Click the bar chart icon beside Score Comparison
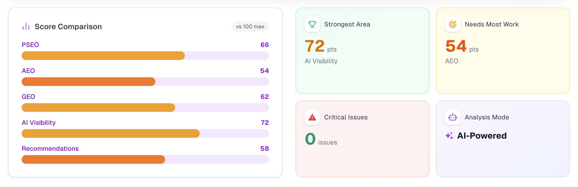Image resolution: width=578 pixels, height=187 pixels. click(x=26, y=26)
